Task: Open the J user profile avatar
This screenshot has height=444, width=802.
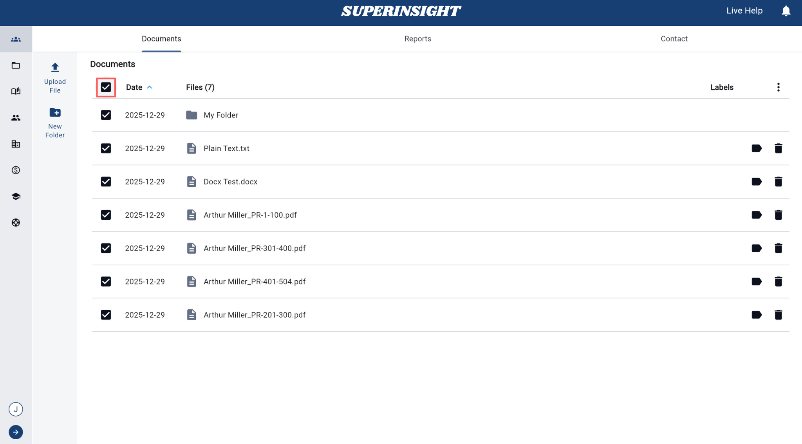Action: pyautogui.click(x=16, y=409)
